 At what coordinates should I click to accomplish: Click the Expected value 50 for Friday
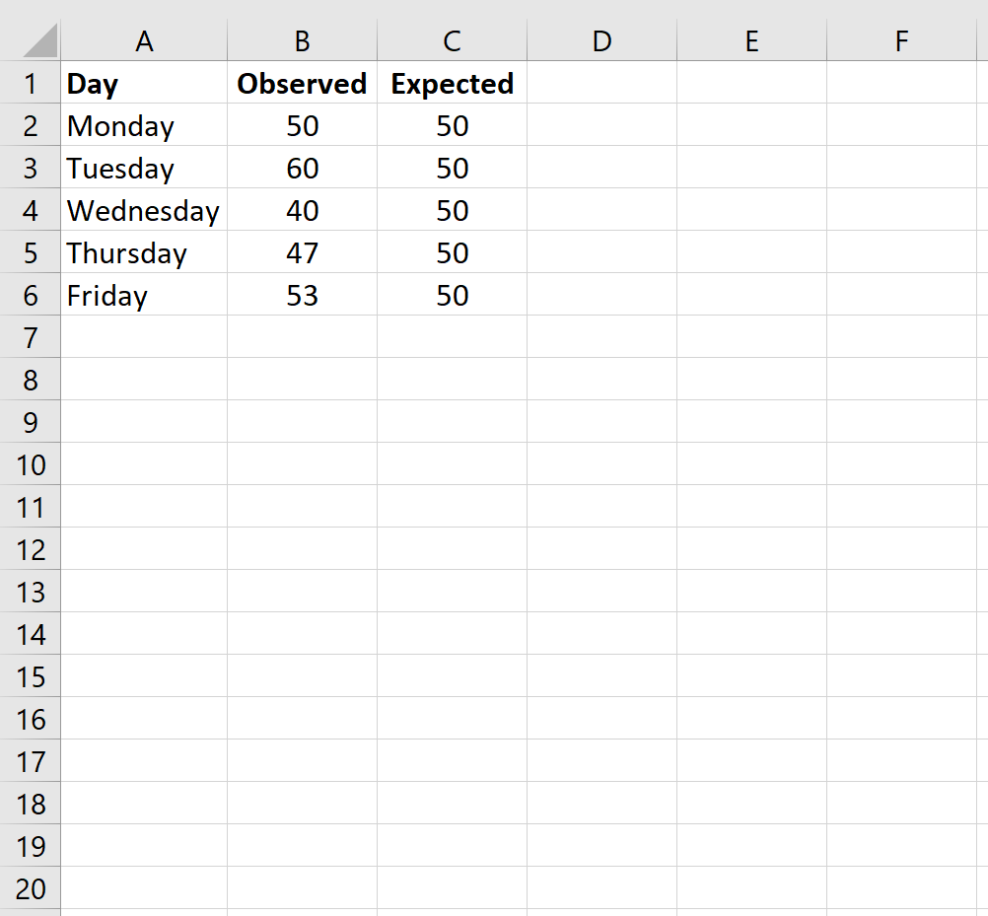[452, 295]
